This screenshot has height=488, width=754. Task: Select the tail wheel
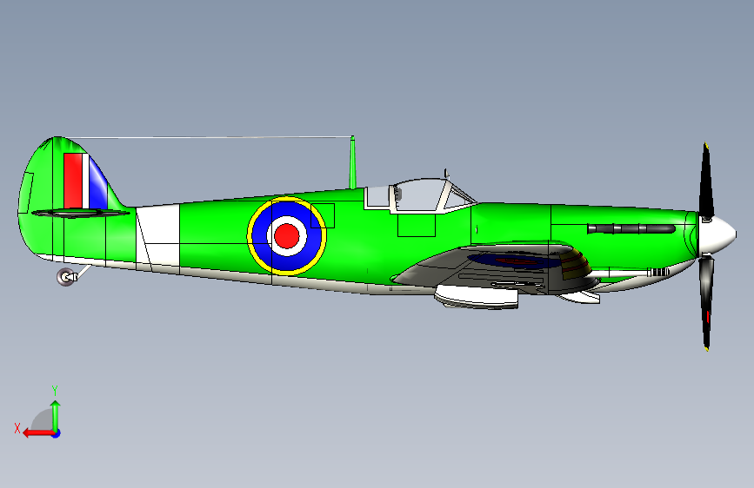[x=66, y=277]
